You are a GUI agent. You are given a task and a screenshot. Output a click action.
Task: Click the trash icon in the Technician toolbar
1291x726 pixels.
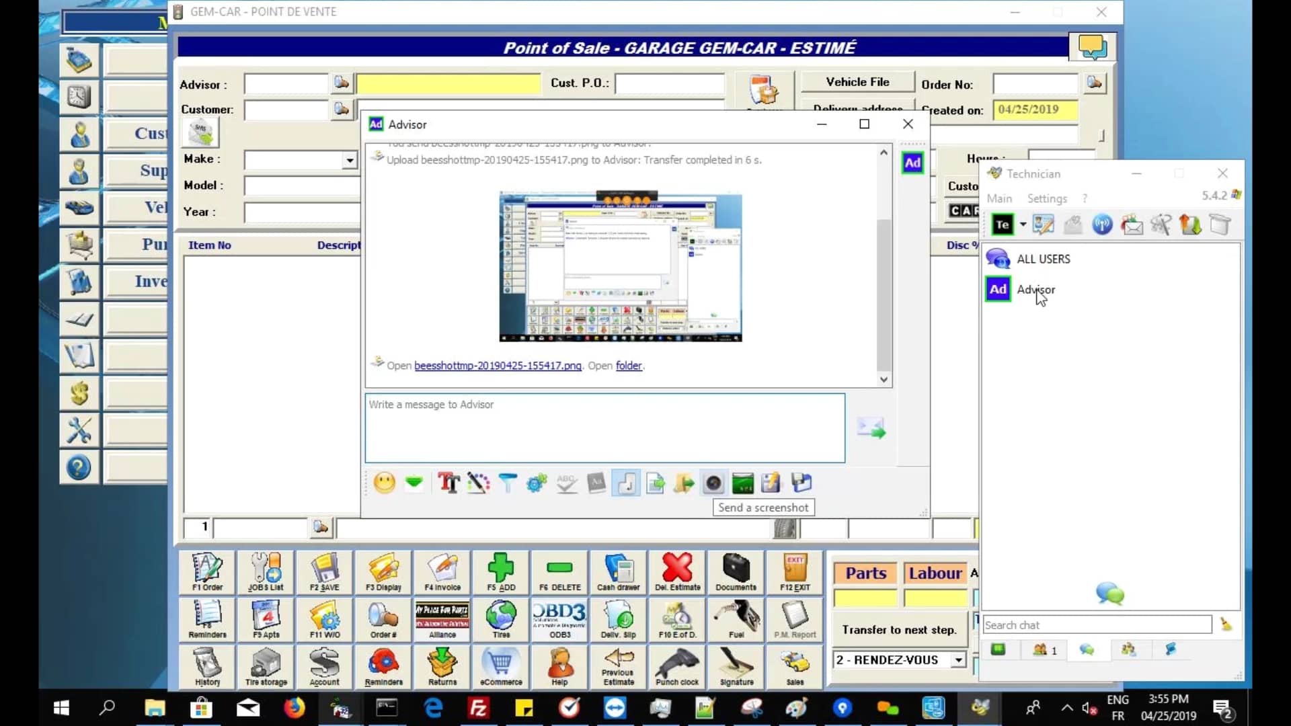click(x=1220, y=224)
